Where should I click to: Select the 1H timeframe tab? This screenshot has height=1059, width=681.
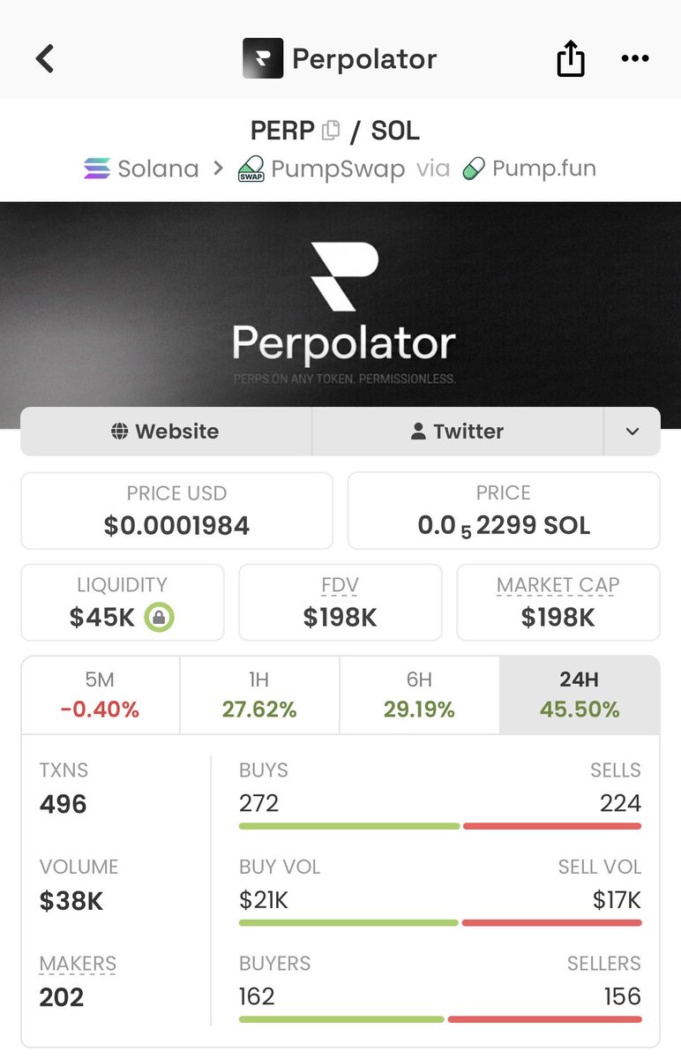[259, 695]
